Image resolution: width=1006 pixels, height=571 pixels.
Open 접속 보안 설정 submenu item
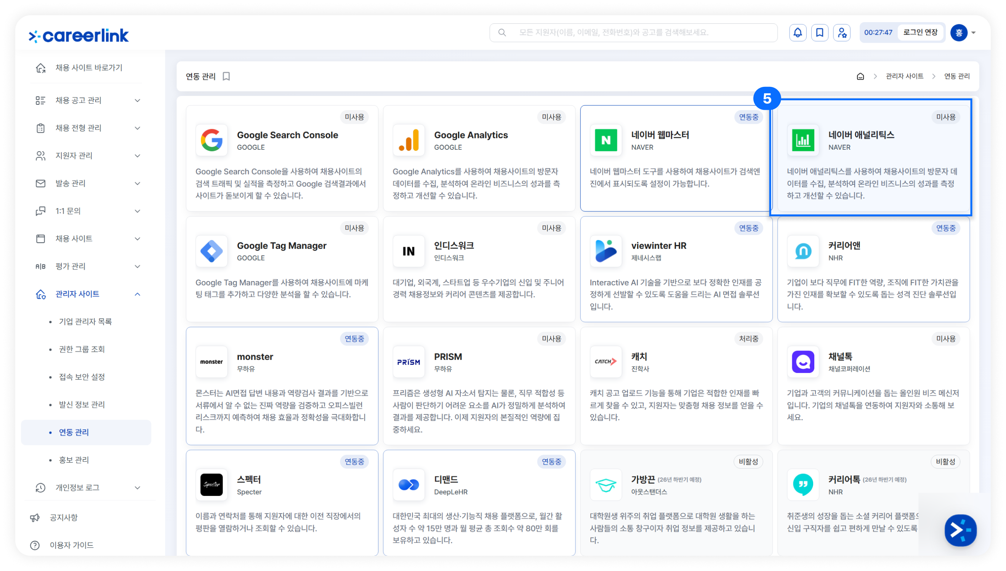(x=82, y=377)
